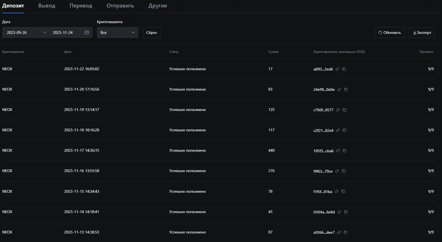The width and height of the screenshot is (442, 242).
Task: Copy transaction ID 9ff63...70ce
Action: (x=344, y=171)
